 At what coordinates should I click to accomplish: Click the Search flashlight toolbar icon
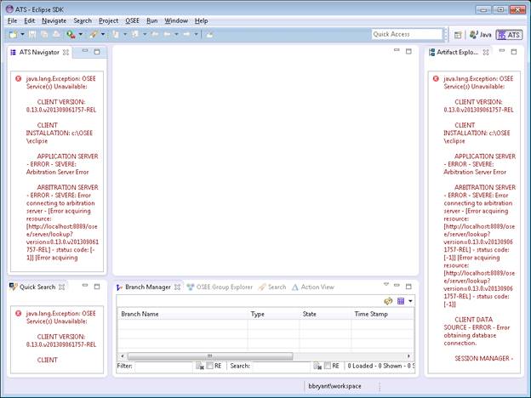(94, 34)
